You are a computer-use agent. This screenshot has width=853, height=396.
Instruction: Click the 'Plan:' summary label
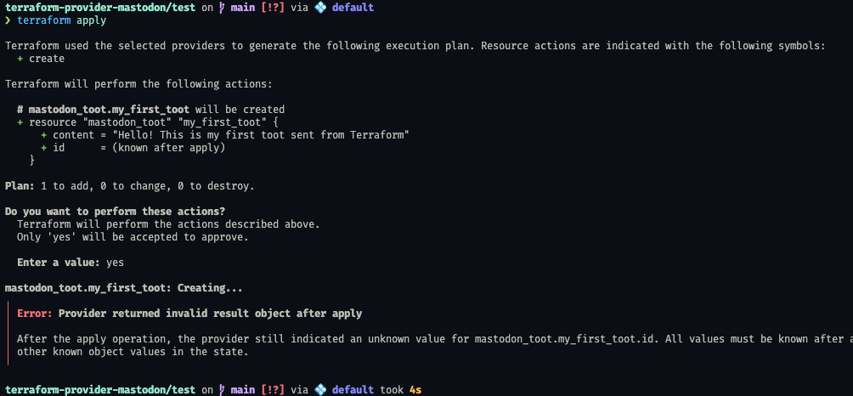(x=20, y=186)
